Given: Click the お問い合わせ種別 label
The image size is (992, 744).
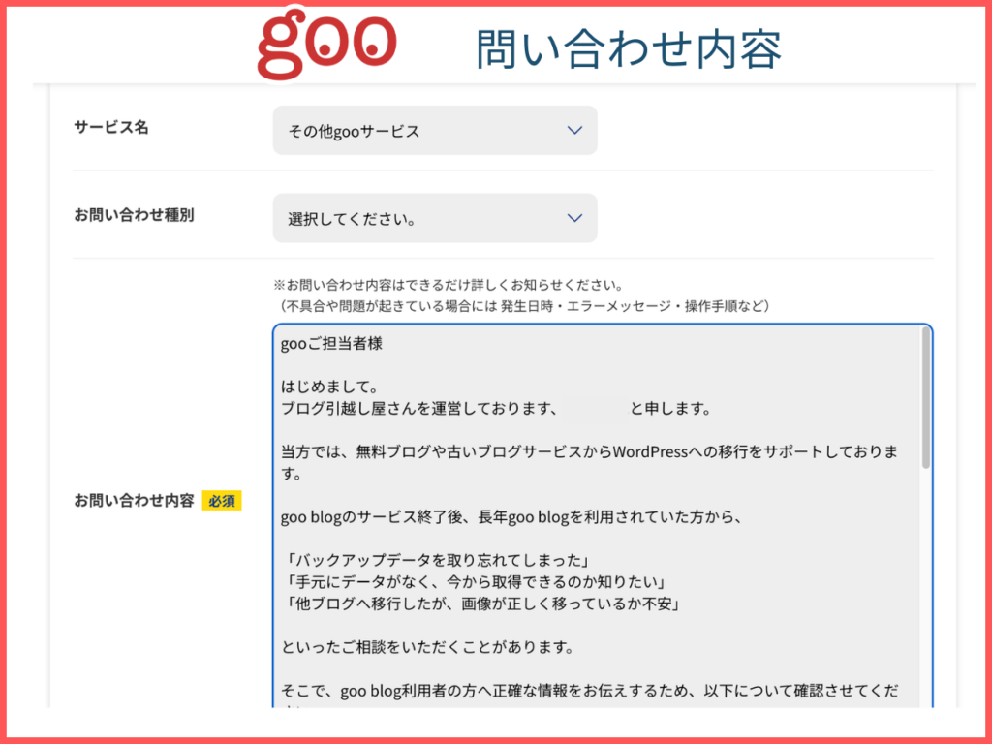Looking at the screenshot, I should [134, 215].
